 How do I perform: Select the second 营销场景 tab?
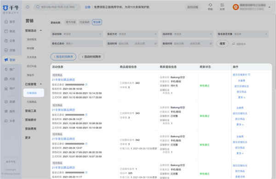[x=85, y=22]
